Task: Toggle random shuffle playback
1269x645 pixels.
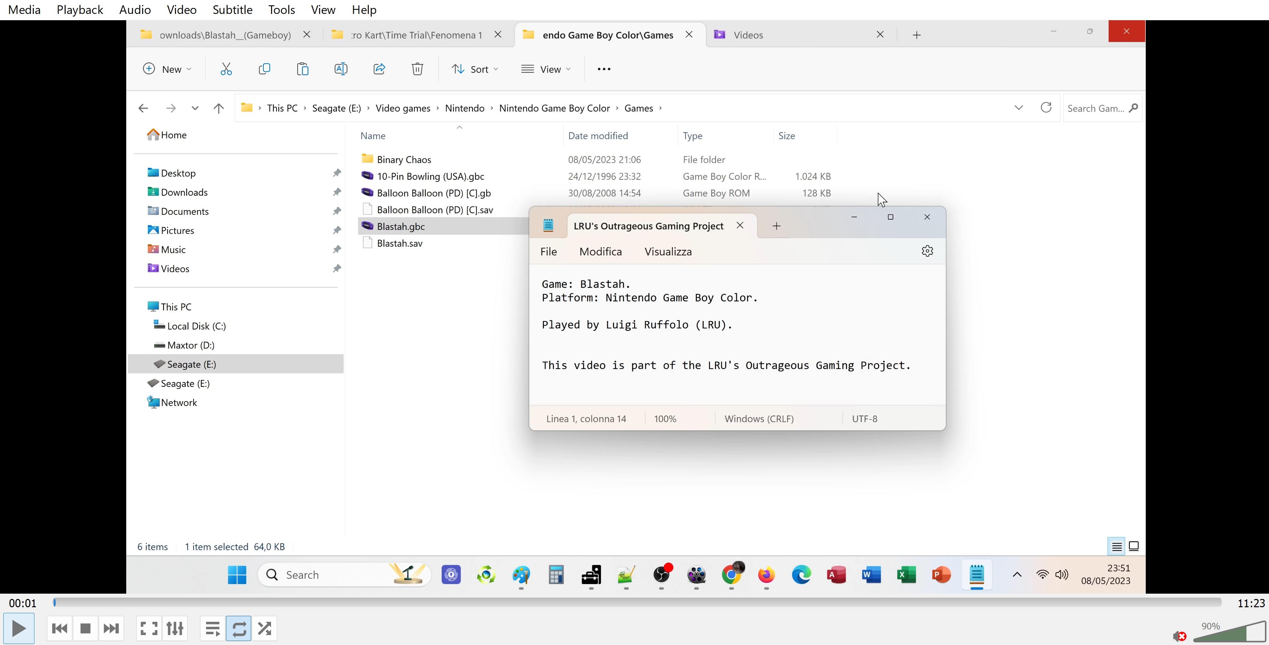Action: [264, 628]
